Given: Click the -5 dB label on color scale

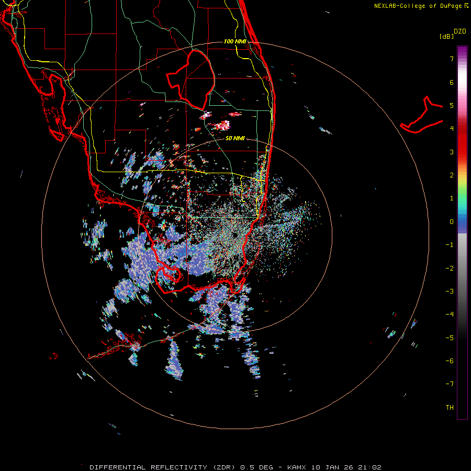Looking at the screenshot, I should [x=450, y=338].
